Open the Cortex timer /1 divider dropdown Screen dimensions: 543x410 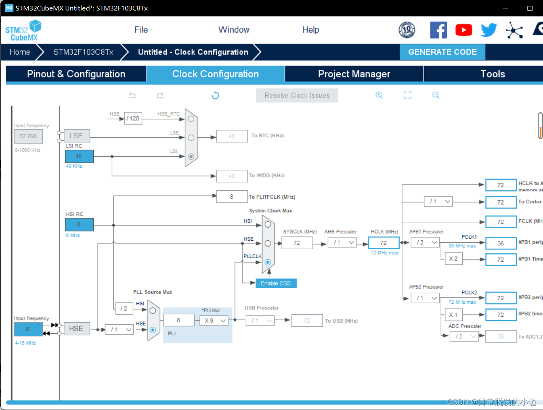pyautogui.click(x=438, y=202)
